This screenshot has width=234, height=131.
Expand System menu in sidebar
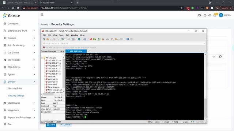[19, 74]
